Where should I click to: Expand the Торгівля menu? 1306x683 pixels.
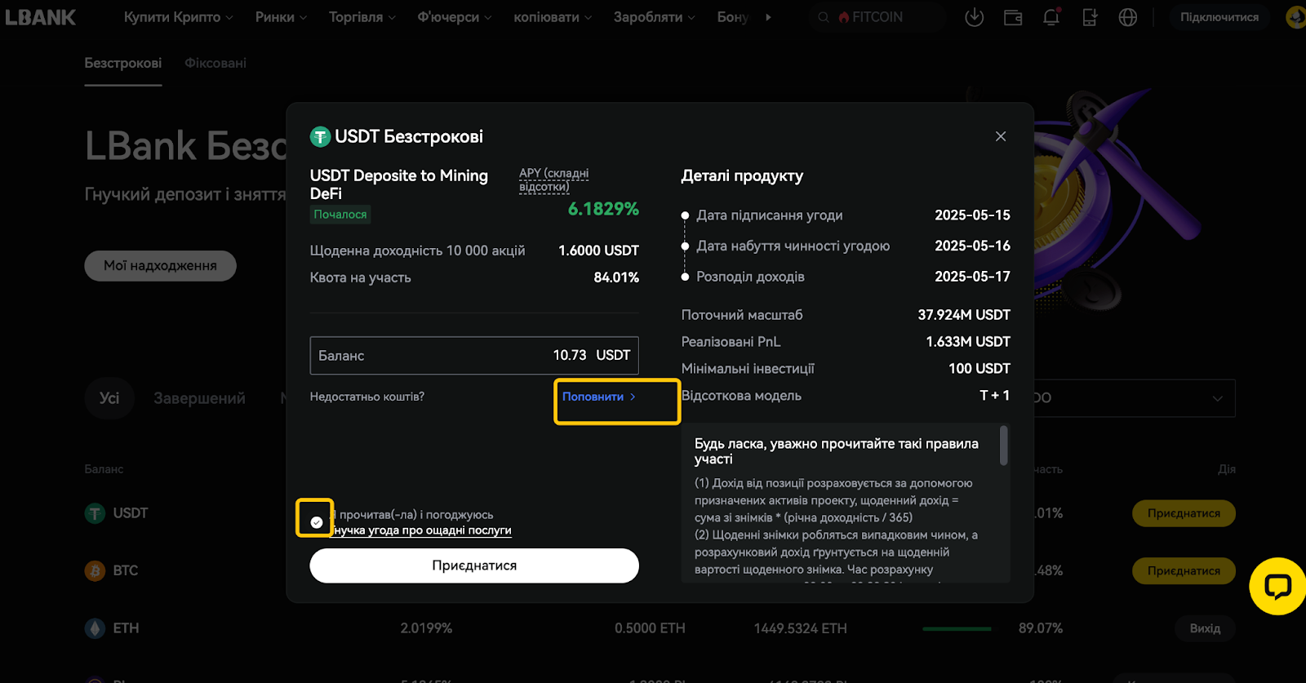tap(362, 17)
